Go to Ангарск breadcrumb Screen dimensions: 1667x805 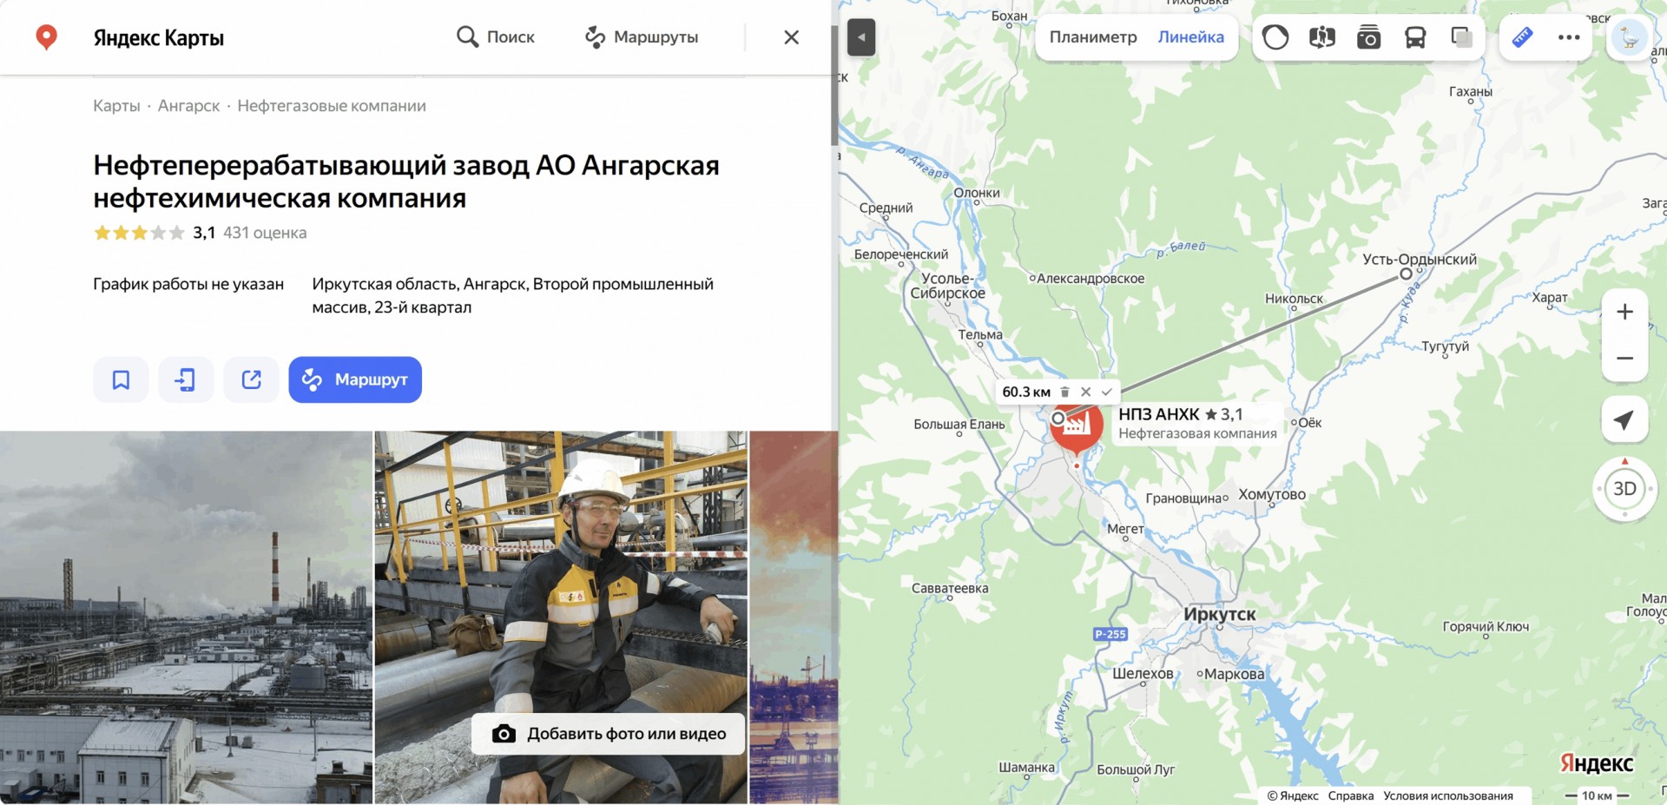coord(188,106)
